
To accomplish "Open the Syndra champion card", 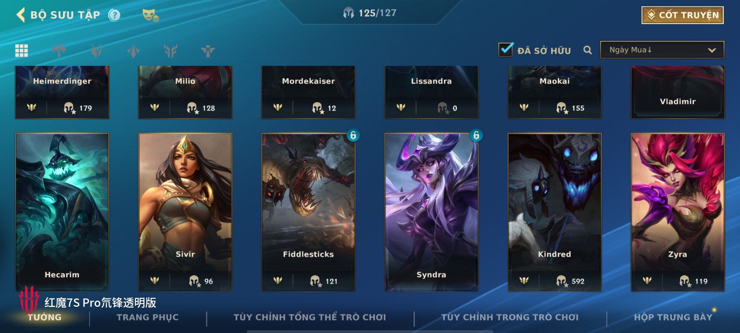I will point(431,212).
